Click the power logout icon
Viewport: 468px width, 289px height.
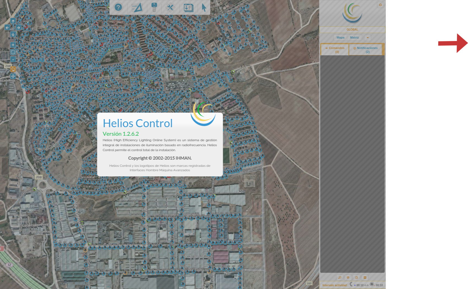(x=380, y=5)
